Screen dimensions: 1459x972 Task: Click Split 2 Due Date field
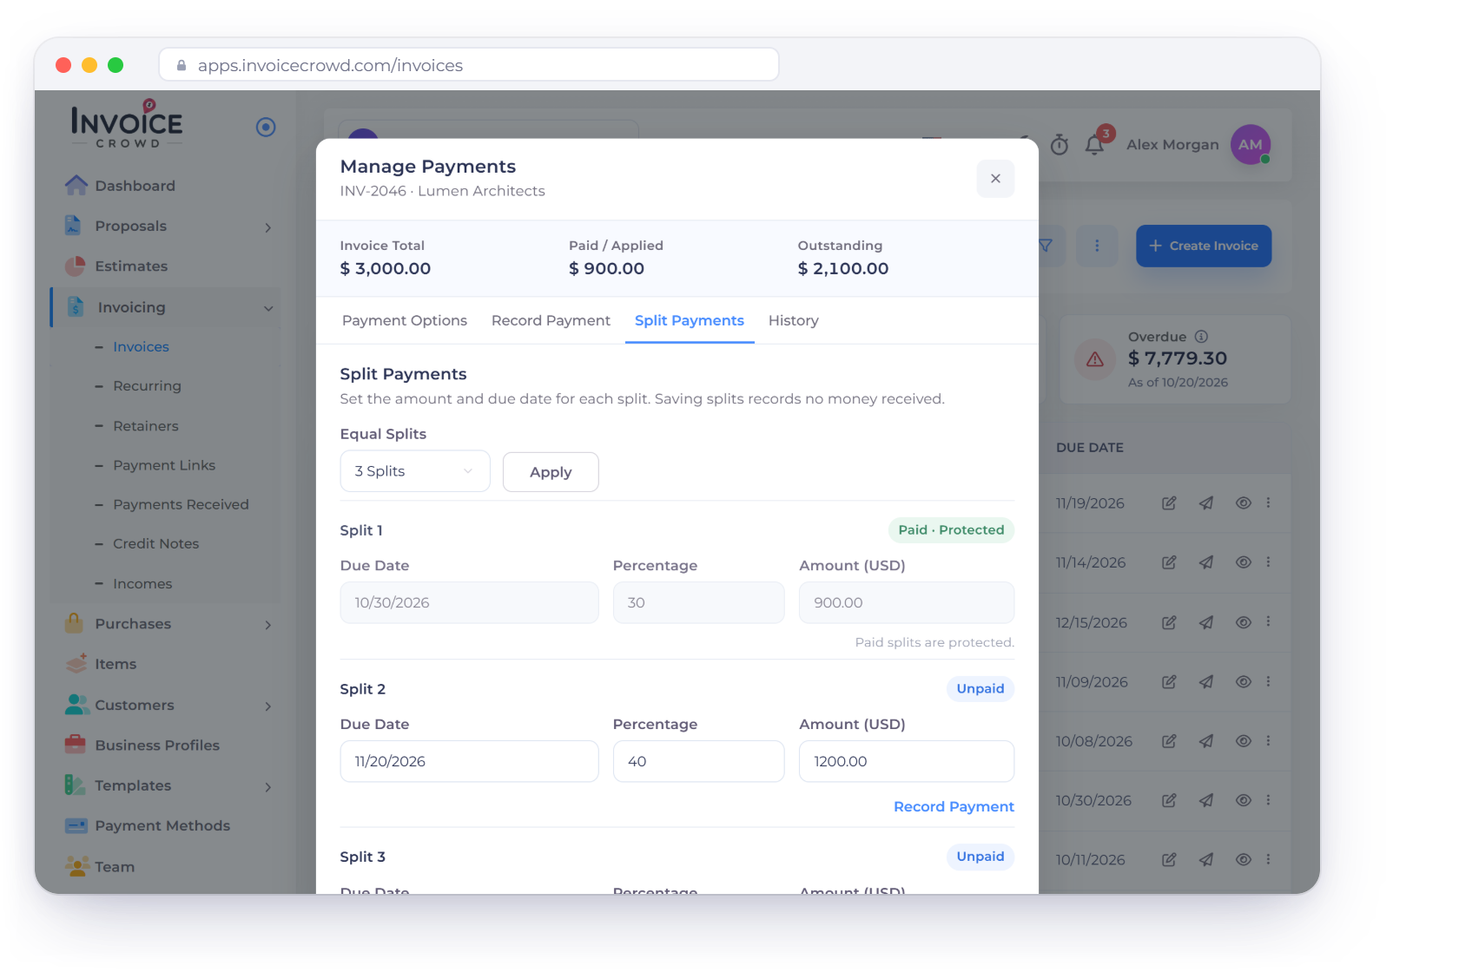(x=469, y=761)
